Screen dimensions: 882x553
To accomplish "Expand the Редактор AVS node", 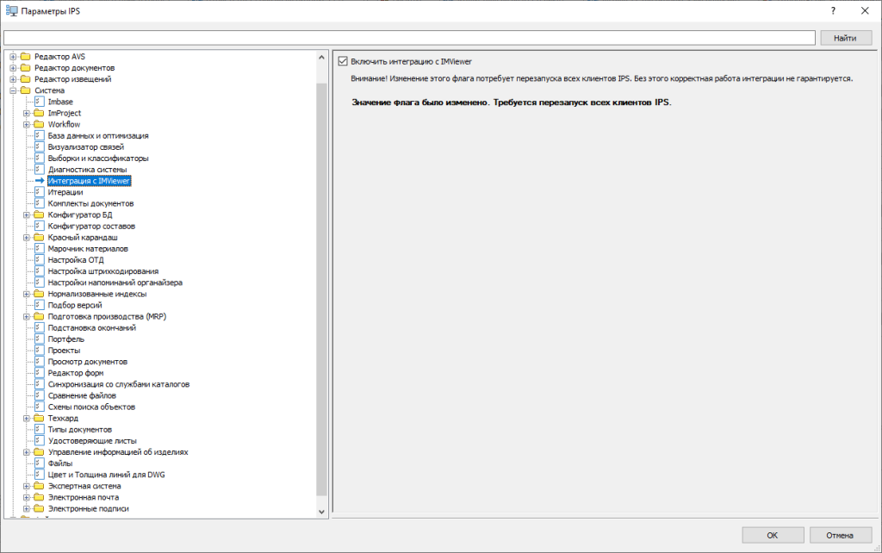I will tap(13, 57).
